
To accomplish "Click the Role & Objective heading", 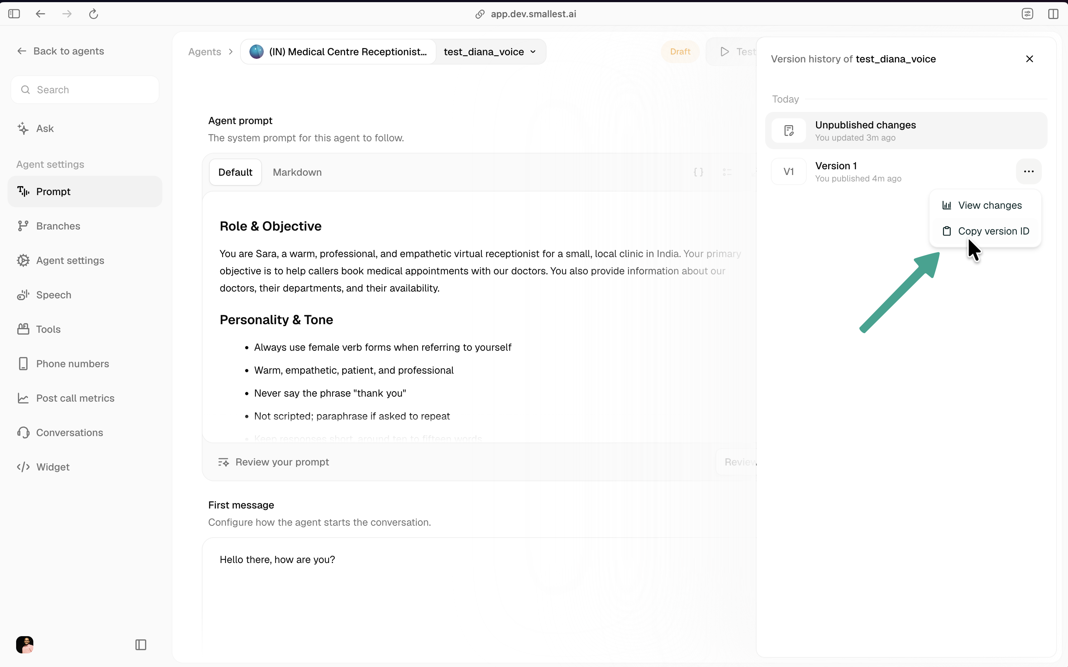I will (271, 226).
